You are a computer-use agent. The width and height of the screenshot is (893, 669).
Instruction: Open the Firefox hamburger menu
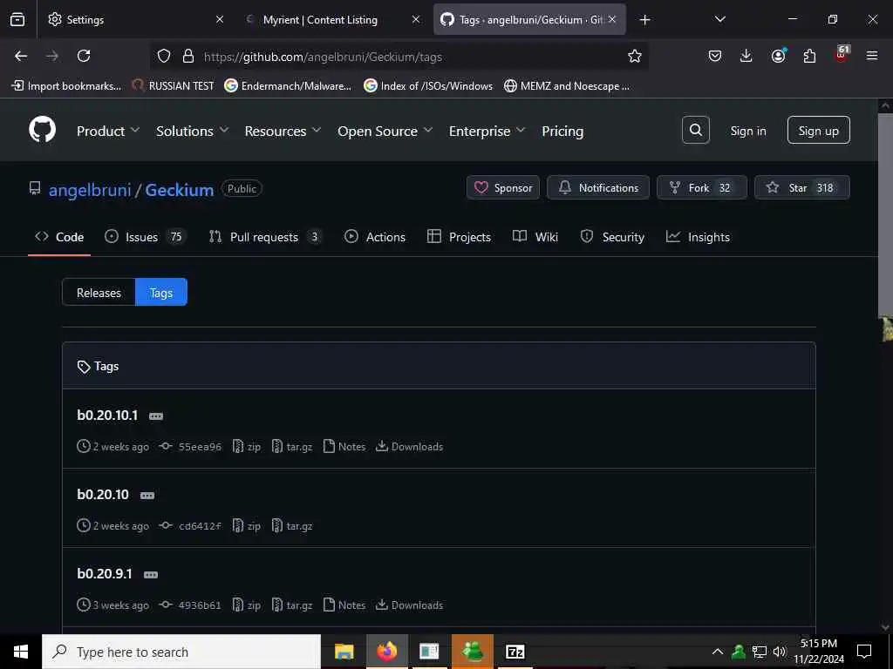click(872, 56)
